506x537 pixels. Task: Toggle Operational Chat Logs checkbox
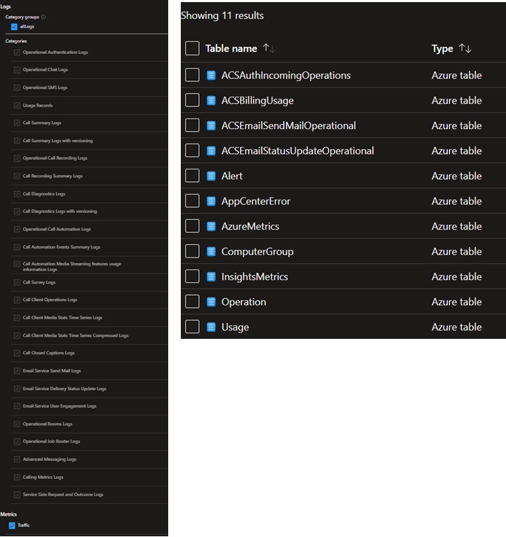tap(17, 70)
